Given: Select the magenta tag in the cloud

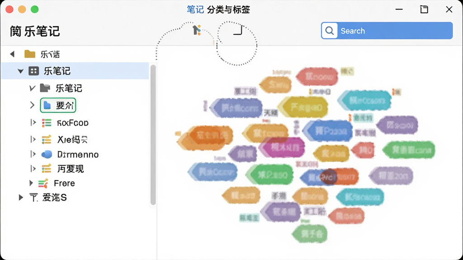Looking at the screenshot, I should point(283,147).
